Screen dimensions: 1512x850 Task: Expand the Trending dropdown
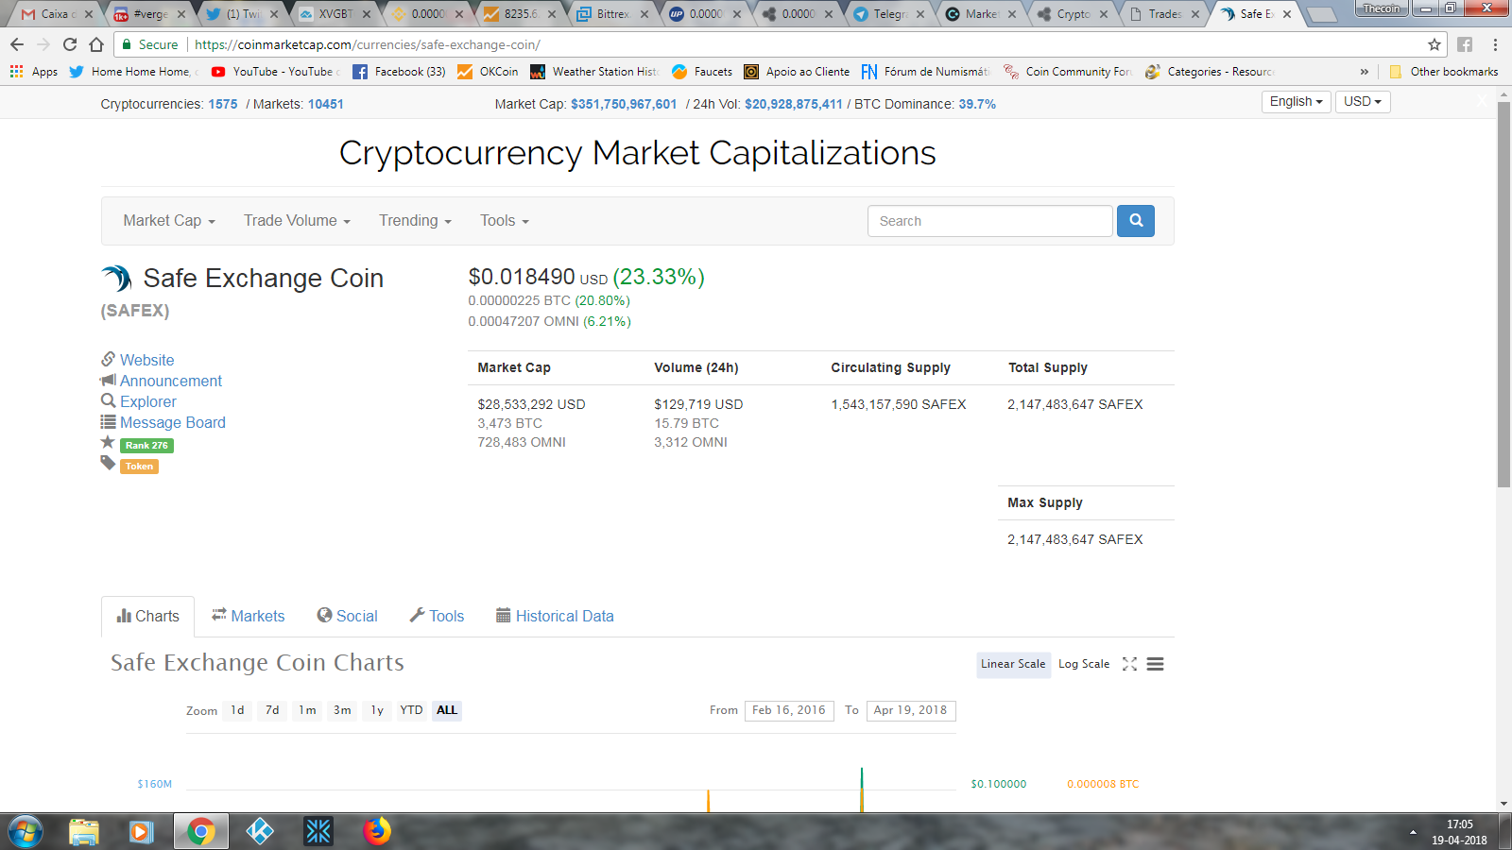click(415, 221)
